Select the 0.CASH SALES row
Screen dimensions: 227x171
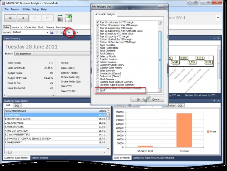click(55, 115)
